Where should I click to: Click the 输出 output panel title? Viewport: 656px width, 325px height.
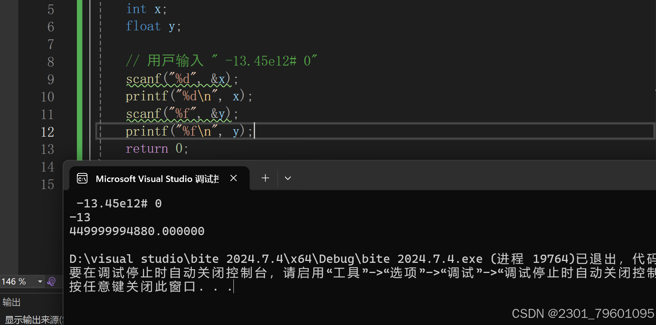[11, 302]
